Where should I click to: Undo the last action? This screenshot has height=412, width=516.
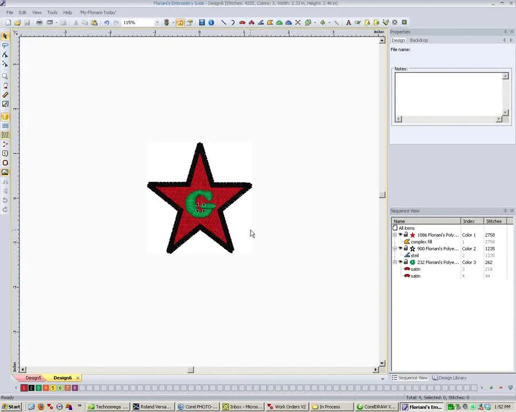pos(107,22)
